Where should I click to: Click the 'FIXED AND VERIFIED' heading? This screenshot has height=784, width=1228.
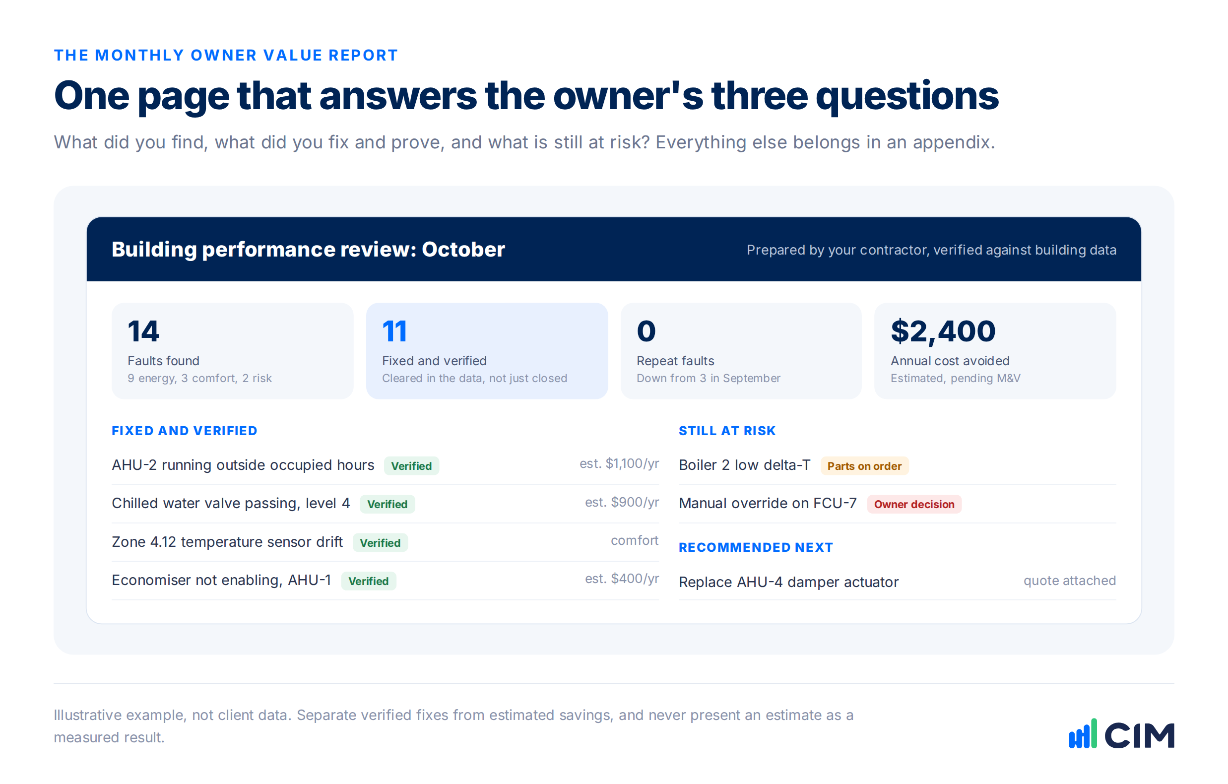tap(185, 431)
